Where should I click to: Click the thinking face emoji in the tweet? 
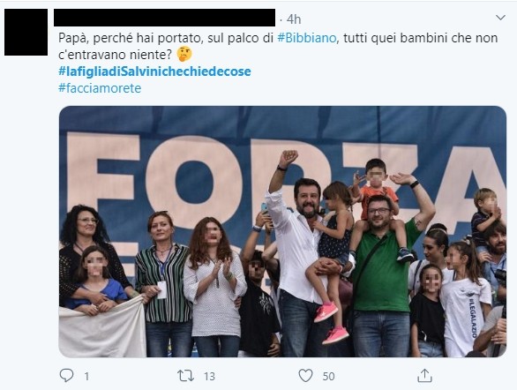184,55
